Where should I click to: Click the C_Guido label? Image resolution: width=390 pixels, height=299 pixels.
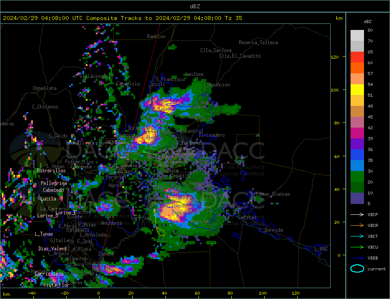(x=58, y=136)
